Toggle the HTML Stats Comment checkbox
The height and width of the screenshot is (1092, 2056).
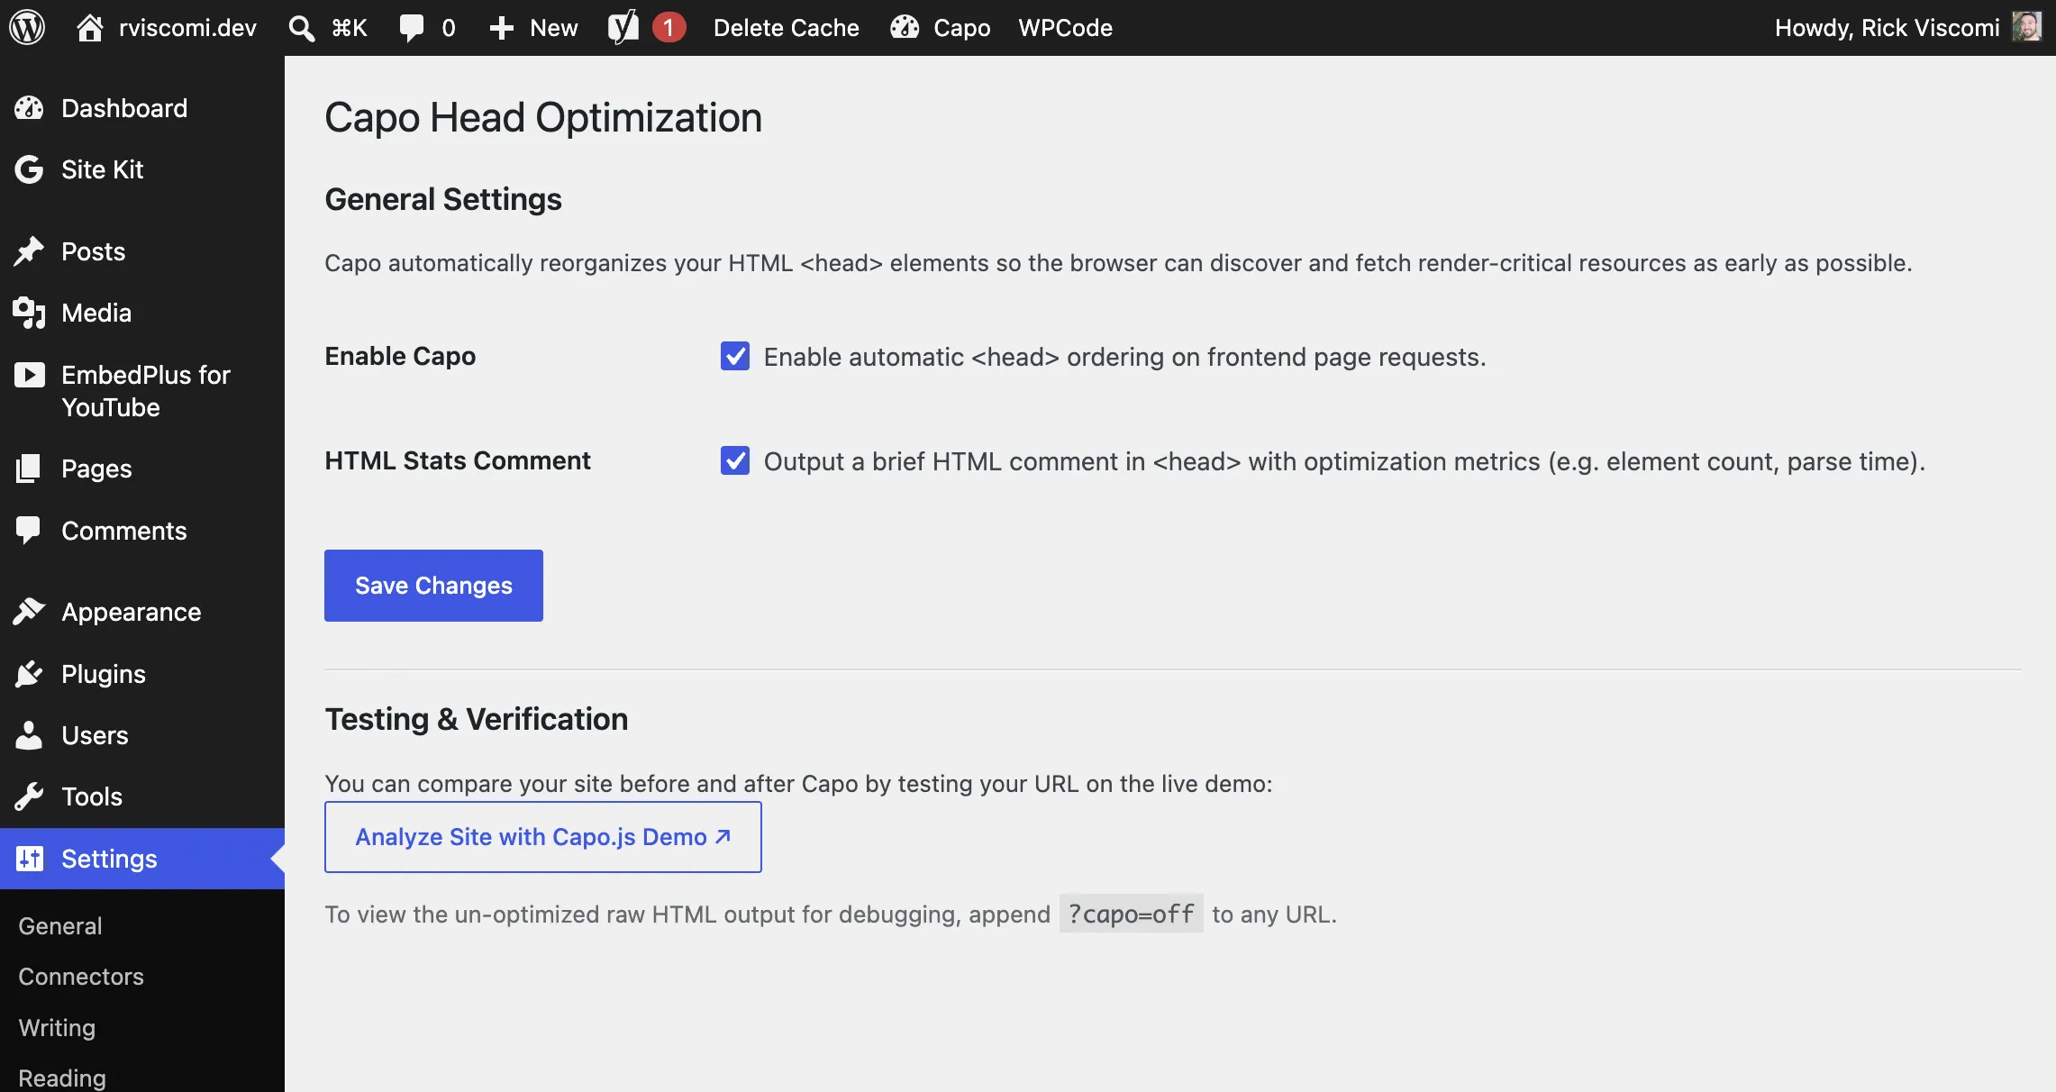pyautogui.click(x=735, y=460)
